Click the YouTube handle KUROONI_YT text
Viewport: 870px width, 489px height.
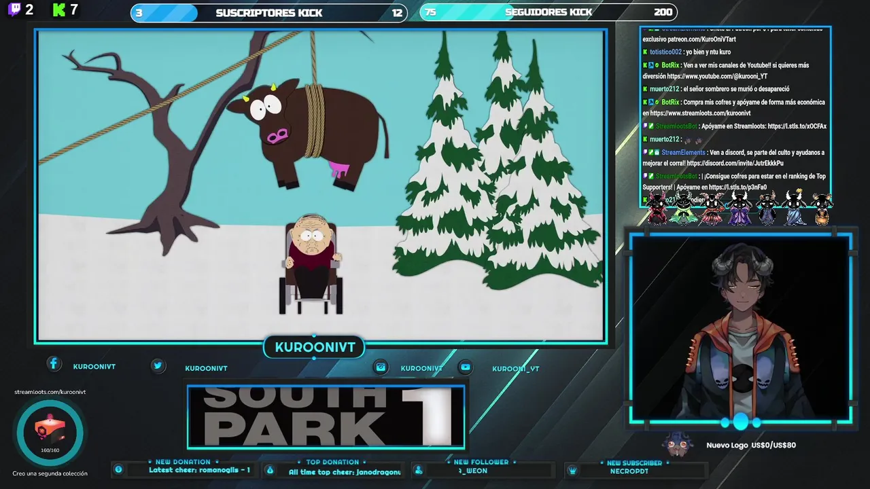pos(516,369)
